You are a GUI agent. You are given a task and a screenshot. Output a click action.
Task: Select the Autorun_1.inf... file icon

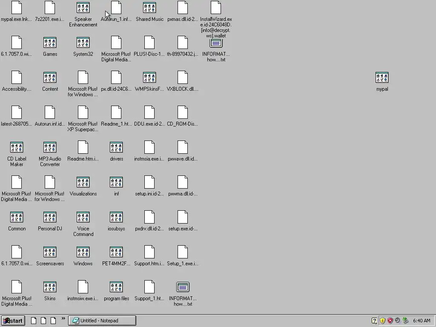116,8
